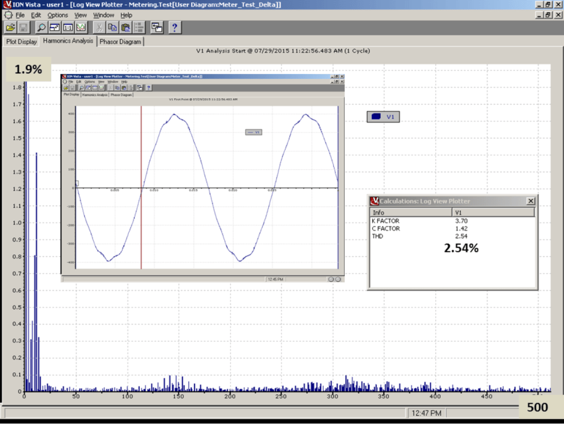Screen dimensions: 564x424
Task: Select the C FACTOR row label
Action: [x=386, y=229]
